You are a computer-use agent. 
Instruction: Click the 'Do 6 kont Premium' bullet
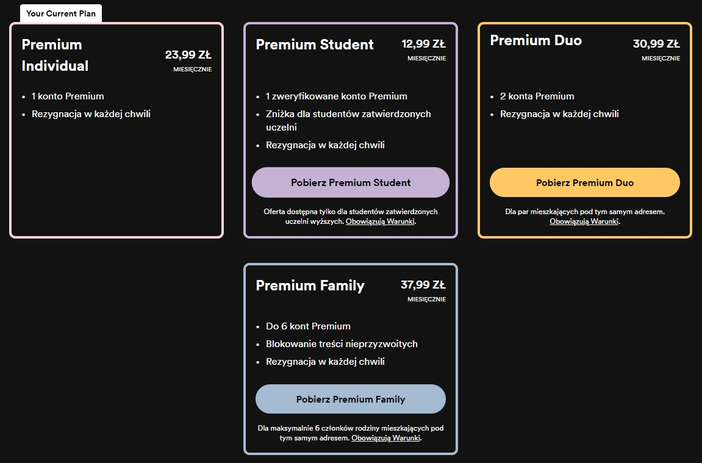(x=308, y=326)
